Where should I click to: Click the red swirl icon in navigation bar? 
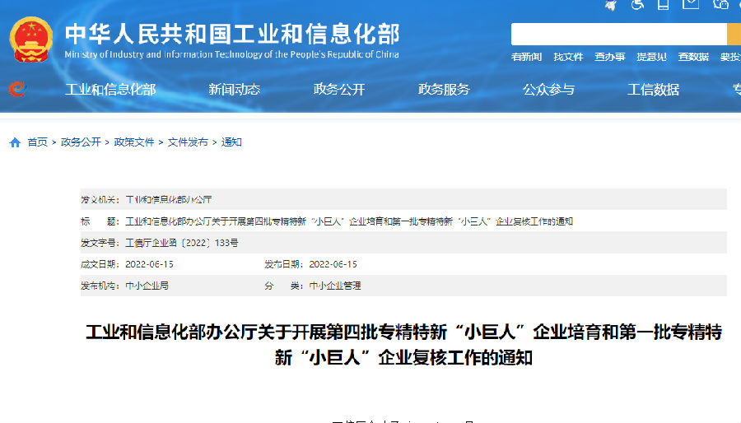[x=16, y=89]
